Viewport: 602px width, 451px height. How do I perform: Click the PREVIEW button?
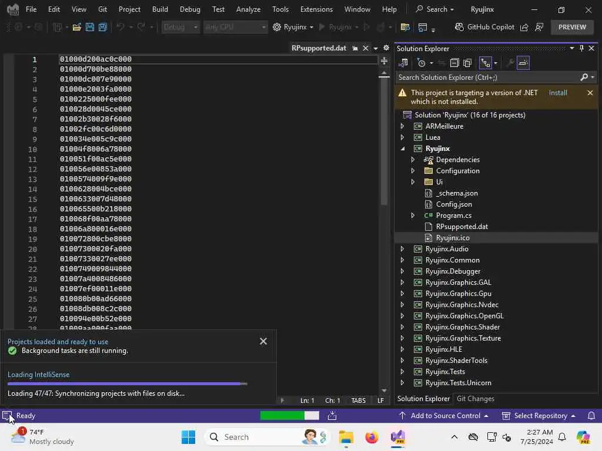point(572,27)
